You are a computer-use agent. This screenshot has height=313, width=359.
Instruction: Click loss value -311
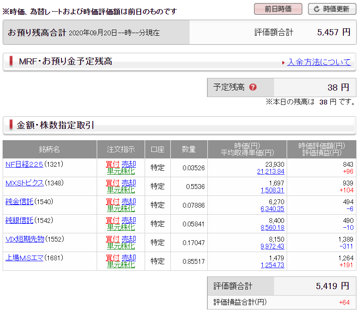[346, 246]
